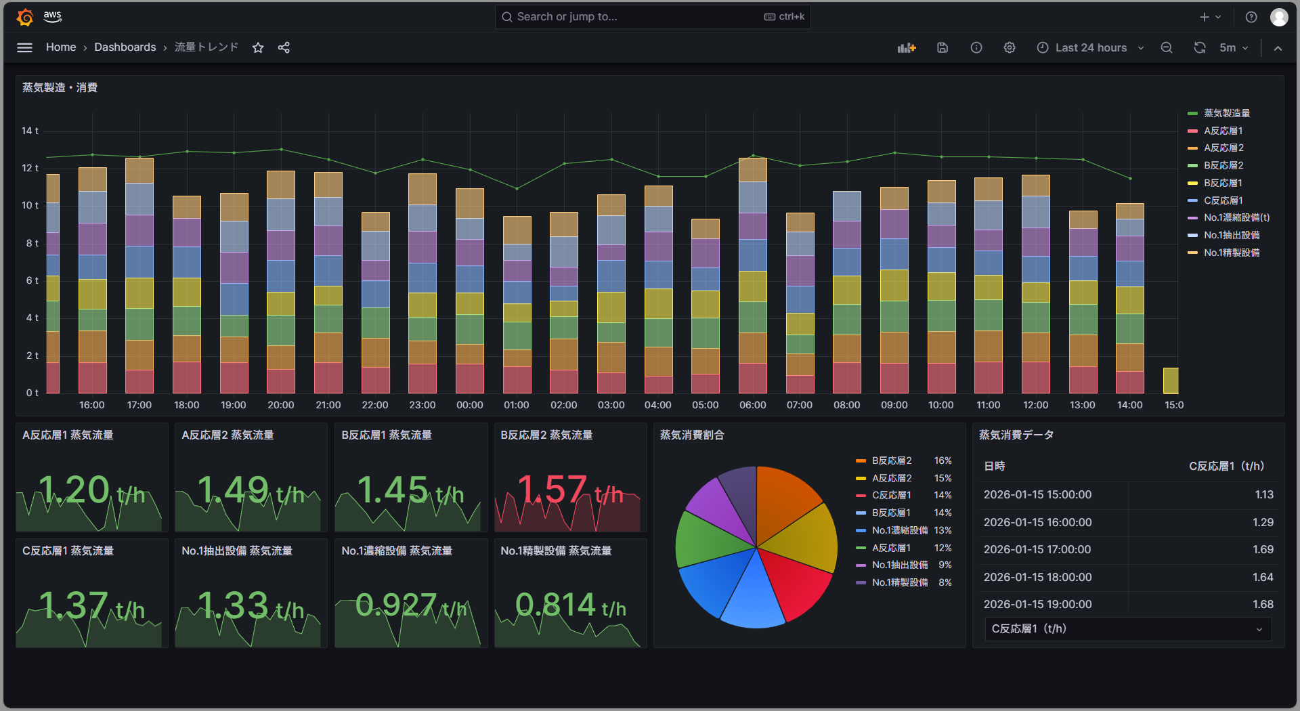Screen dimensions: 1300x711
Task: Save the dashboard via the floppy disk icon
Action: 942,47
